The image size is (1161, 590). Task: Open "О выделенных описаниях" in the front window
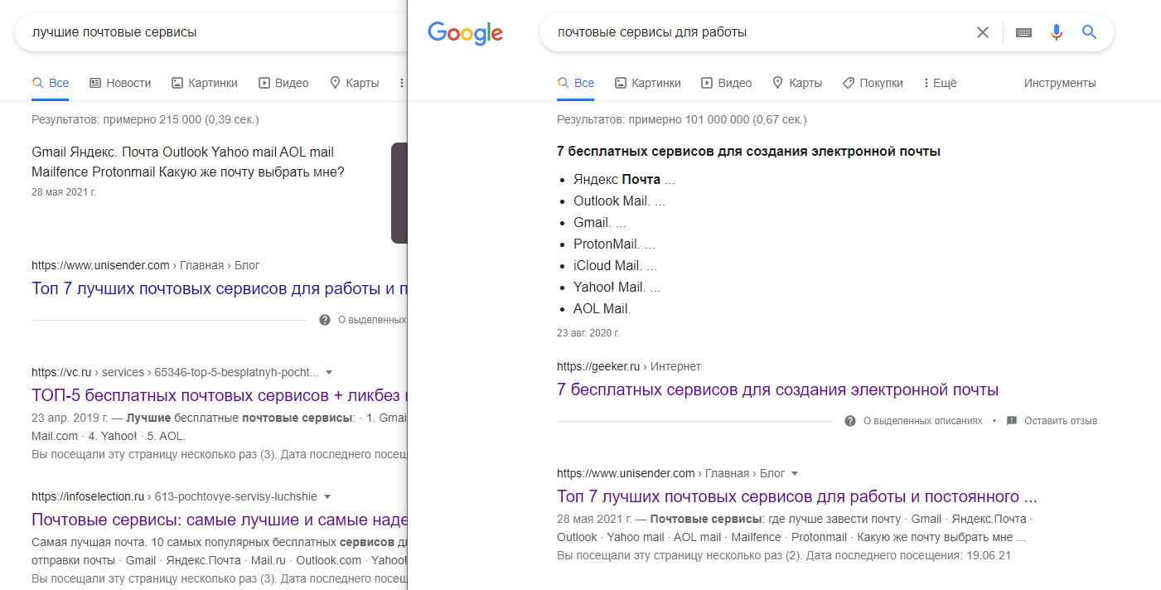tap(914, 421)
